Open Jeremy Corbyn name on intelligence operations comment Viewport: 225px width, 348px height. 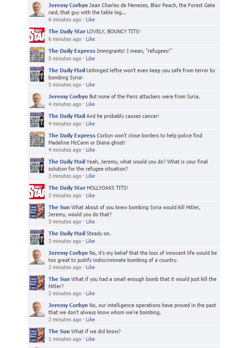[68, 305]
